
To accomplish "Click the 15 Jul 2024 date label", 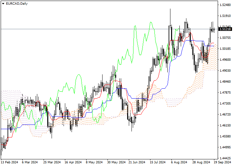I will [158, 162].
